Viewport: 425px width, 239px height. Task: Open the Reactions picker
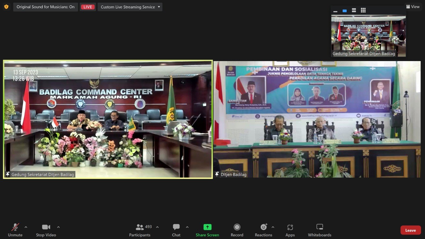click(263, 230)
